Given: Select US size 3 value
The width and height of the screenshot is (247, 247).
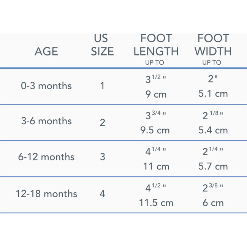Looking at the screenshot, I should 102,157.
